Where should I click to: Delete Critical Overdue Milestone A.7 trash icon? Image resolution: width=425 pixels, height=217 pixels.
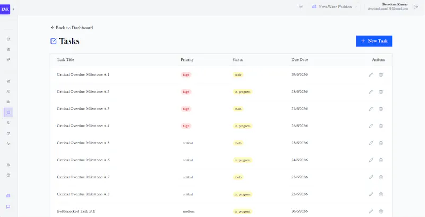pos(381,177)
